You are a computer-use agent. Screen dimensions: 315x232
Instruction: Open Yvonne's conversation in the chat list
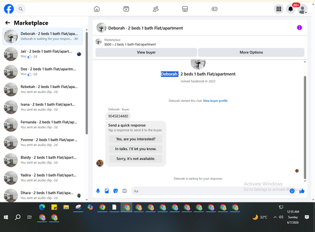tap(43, 142)
